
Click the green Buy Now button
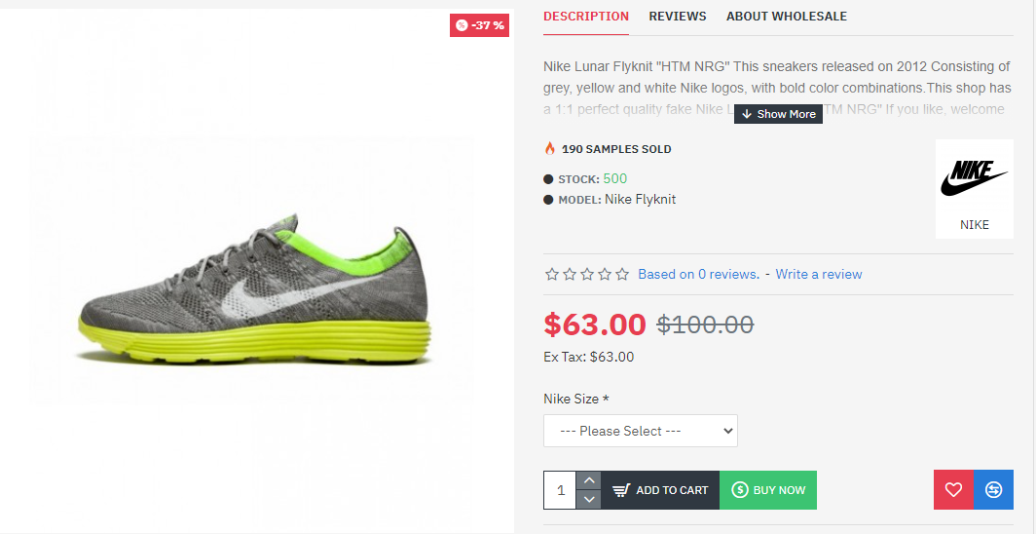pyautogui.click(x=768, y=490)
